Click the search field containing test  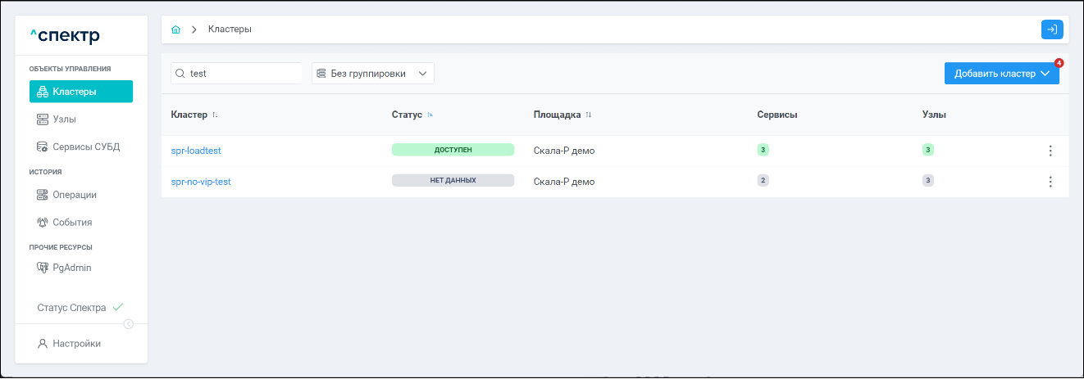[242, 74]
